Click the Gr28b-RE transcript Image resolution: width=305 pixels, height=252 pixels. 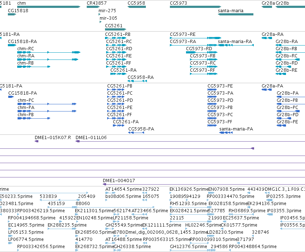point(281,74)
